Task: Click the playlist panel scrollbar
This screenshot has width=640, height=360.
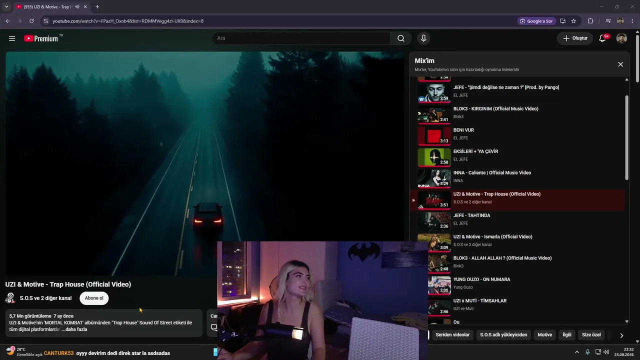Action: pyautogui.click(x=627, y=137)
